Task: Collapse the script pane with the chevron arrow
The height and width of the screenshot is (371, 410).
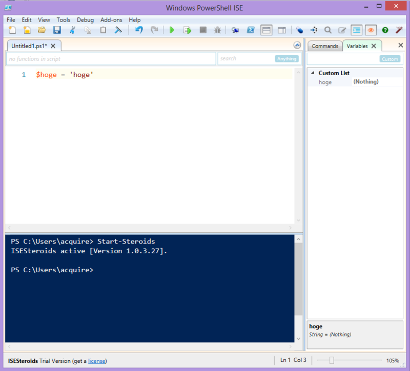Action: coord(297,45)
